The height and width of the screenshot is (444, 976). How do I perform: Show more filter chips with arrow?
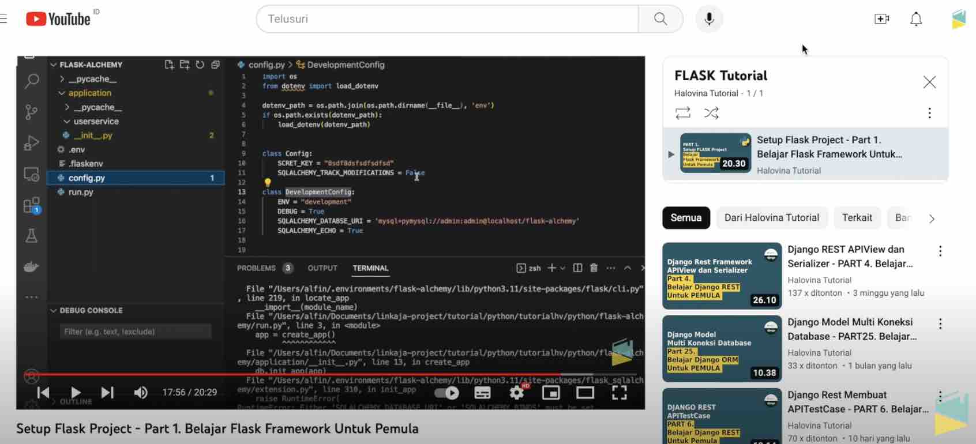932,219
